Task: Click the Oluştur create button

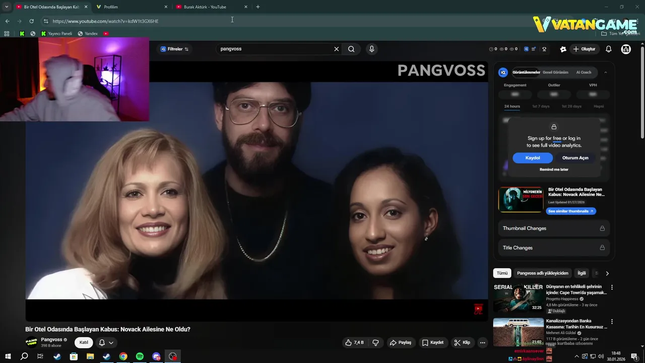Action: [585, 49]
